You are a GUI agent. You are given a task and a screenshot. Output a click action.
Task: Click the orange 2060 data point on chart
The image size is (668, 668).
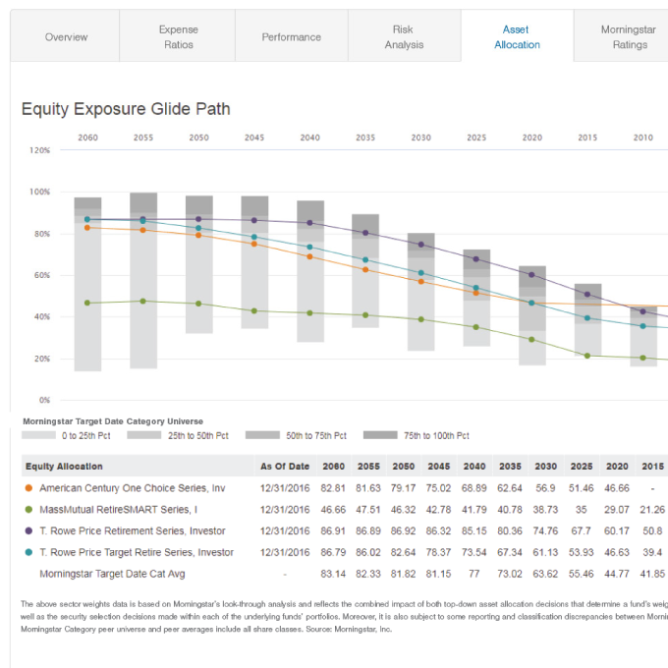(87, 228)
